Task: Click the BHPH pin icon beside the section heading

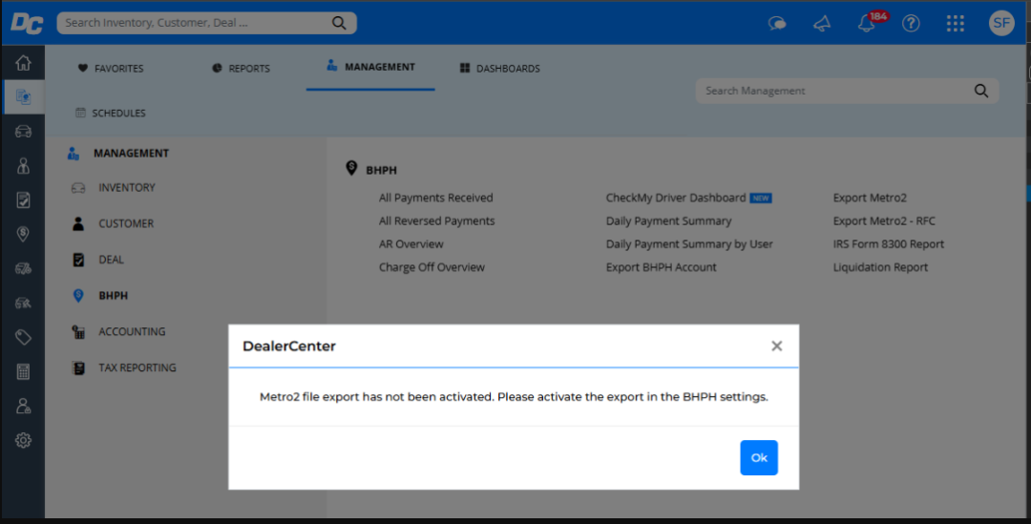Action: tap(351, 168)
